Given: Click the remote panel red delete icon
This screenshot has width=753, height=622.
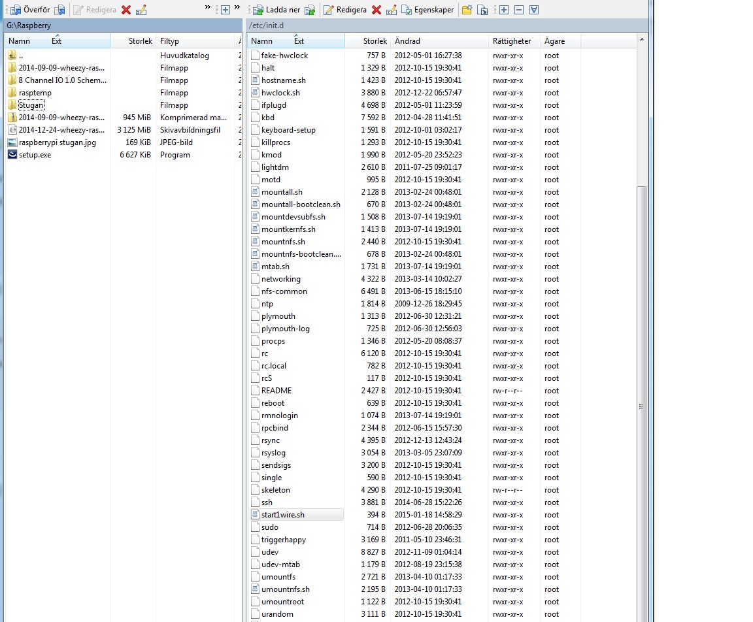Looking at the screenshot, I should point(376,10).
